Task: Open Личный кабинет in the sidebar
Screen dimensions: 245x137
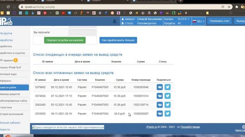Action: pyautogui.click(x=10, y=123)
